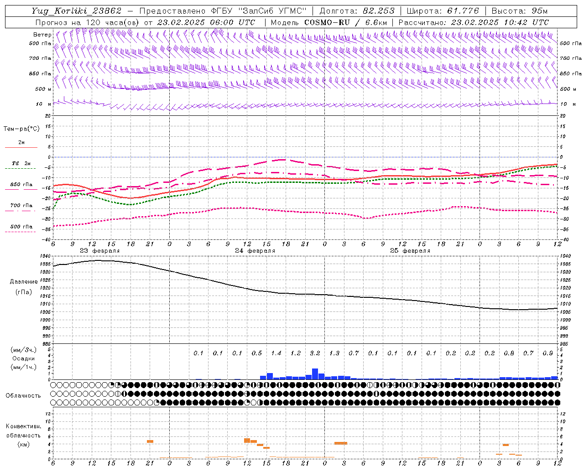Click the 'Облачность' cloud cover label

(x=23, y=396)
